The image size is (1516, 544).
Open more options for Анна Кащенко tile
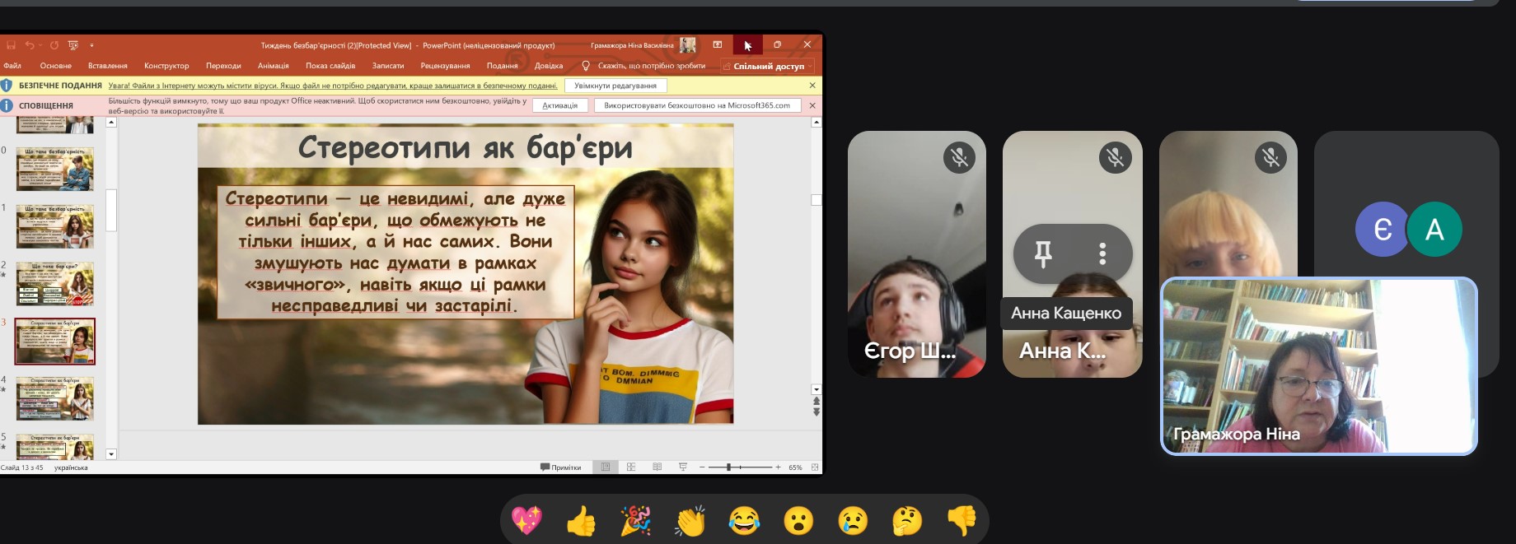1102,254
